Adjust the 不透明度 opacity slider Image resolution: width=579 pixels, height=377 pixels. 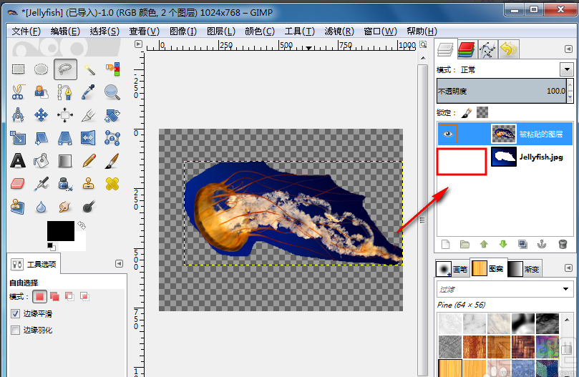(502, 90)
